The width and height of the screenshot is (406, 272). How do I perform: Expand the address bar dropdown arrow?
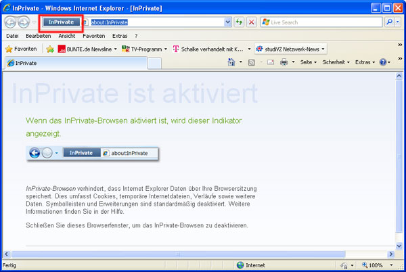(x=227, y=22)
